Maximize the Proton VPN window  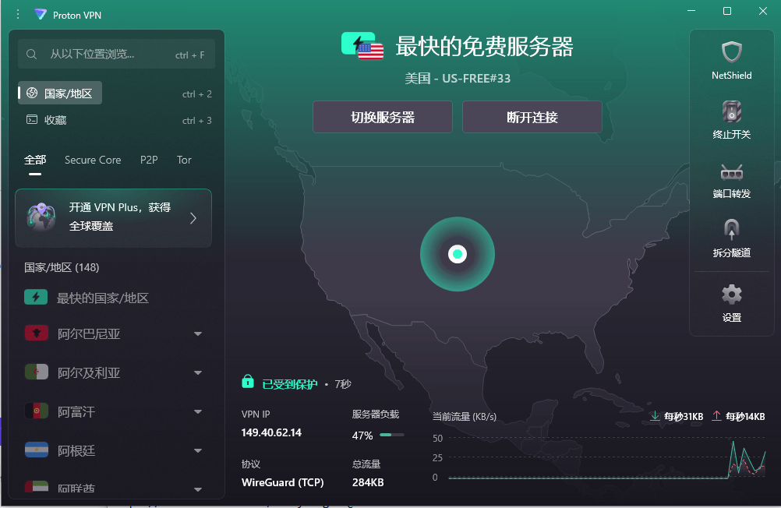727,11
